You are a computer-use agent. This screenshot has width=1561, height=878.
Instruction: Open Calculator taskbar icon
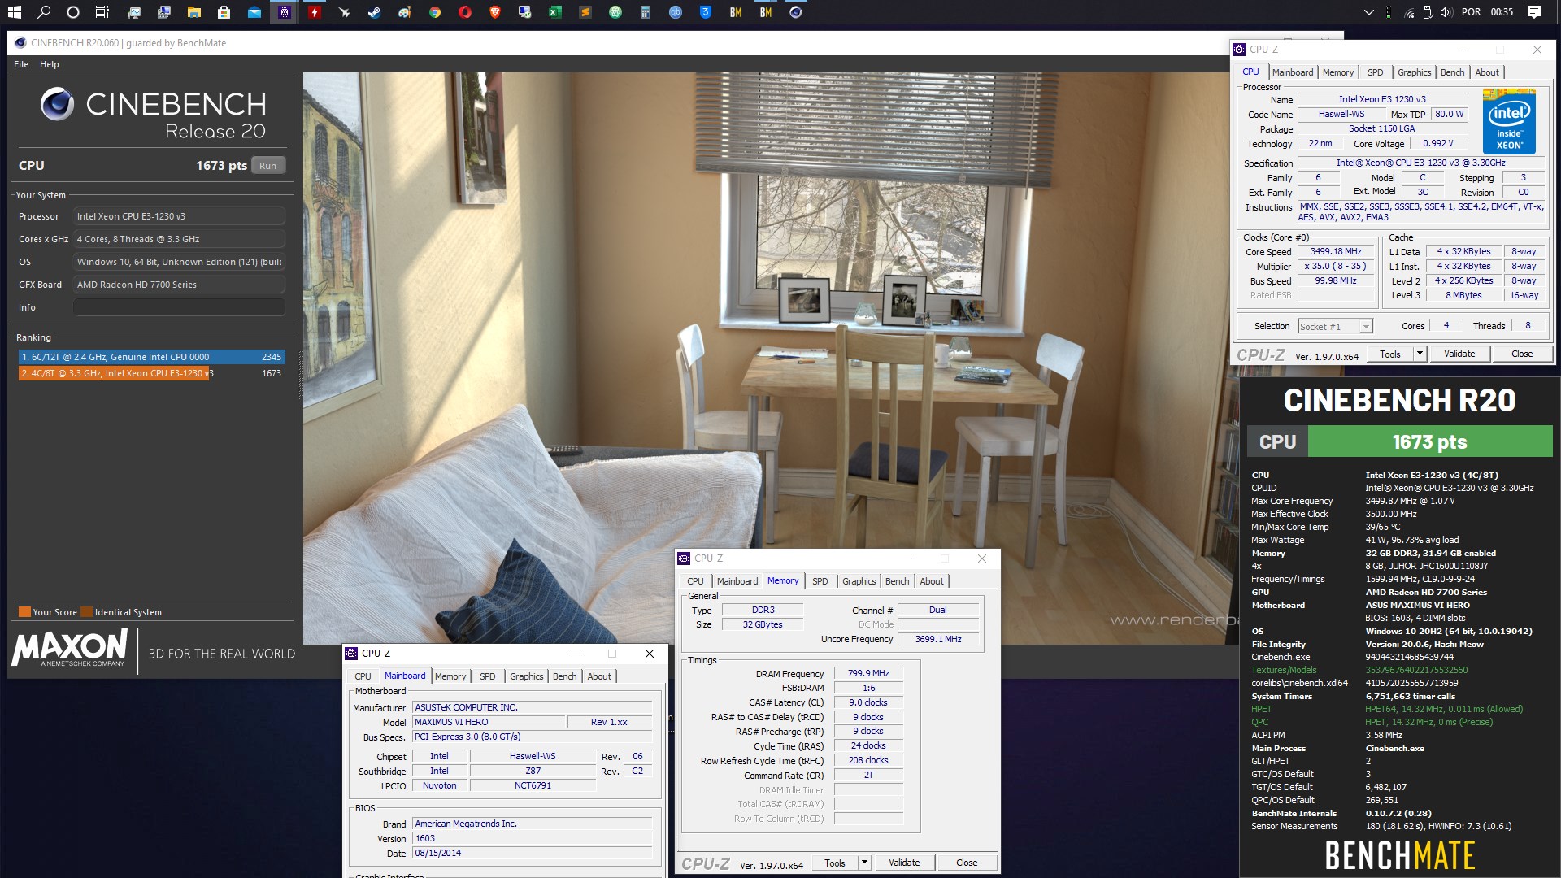point(646,12)
